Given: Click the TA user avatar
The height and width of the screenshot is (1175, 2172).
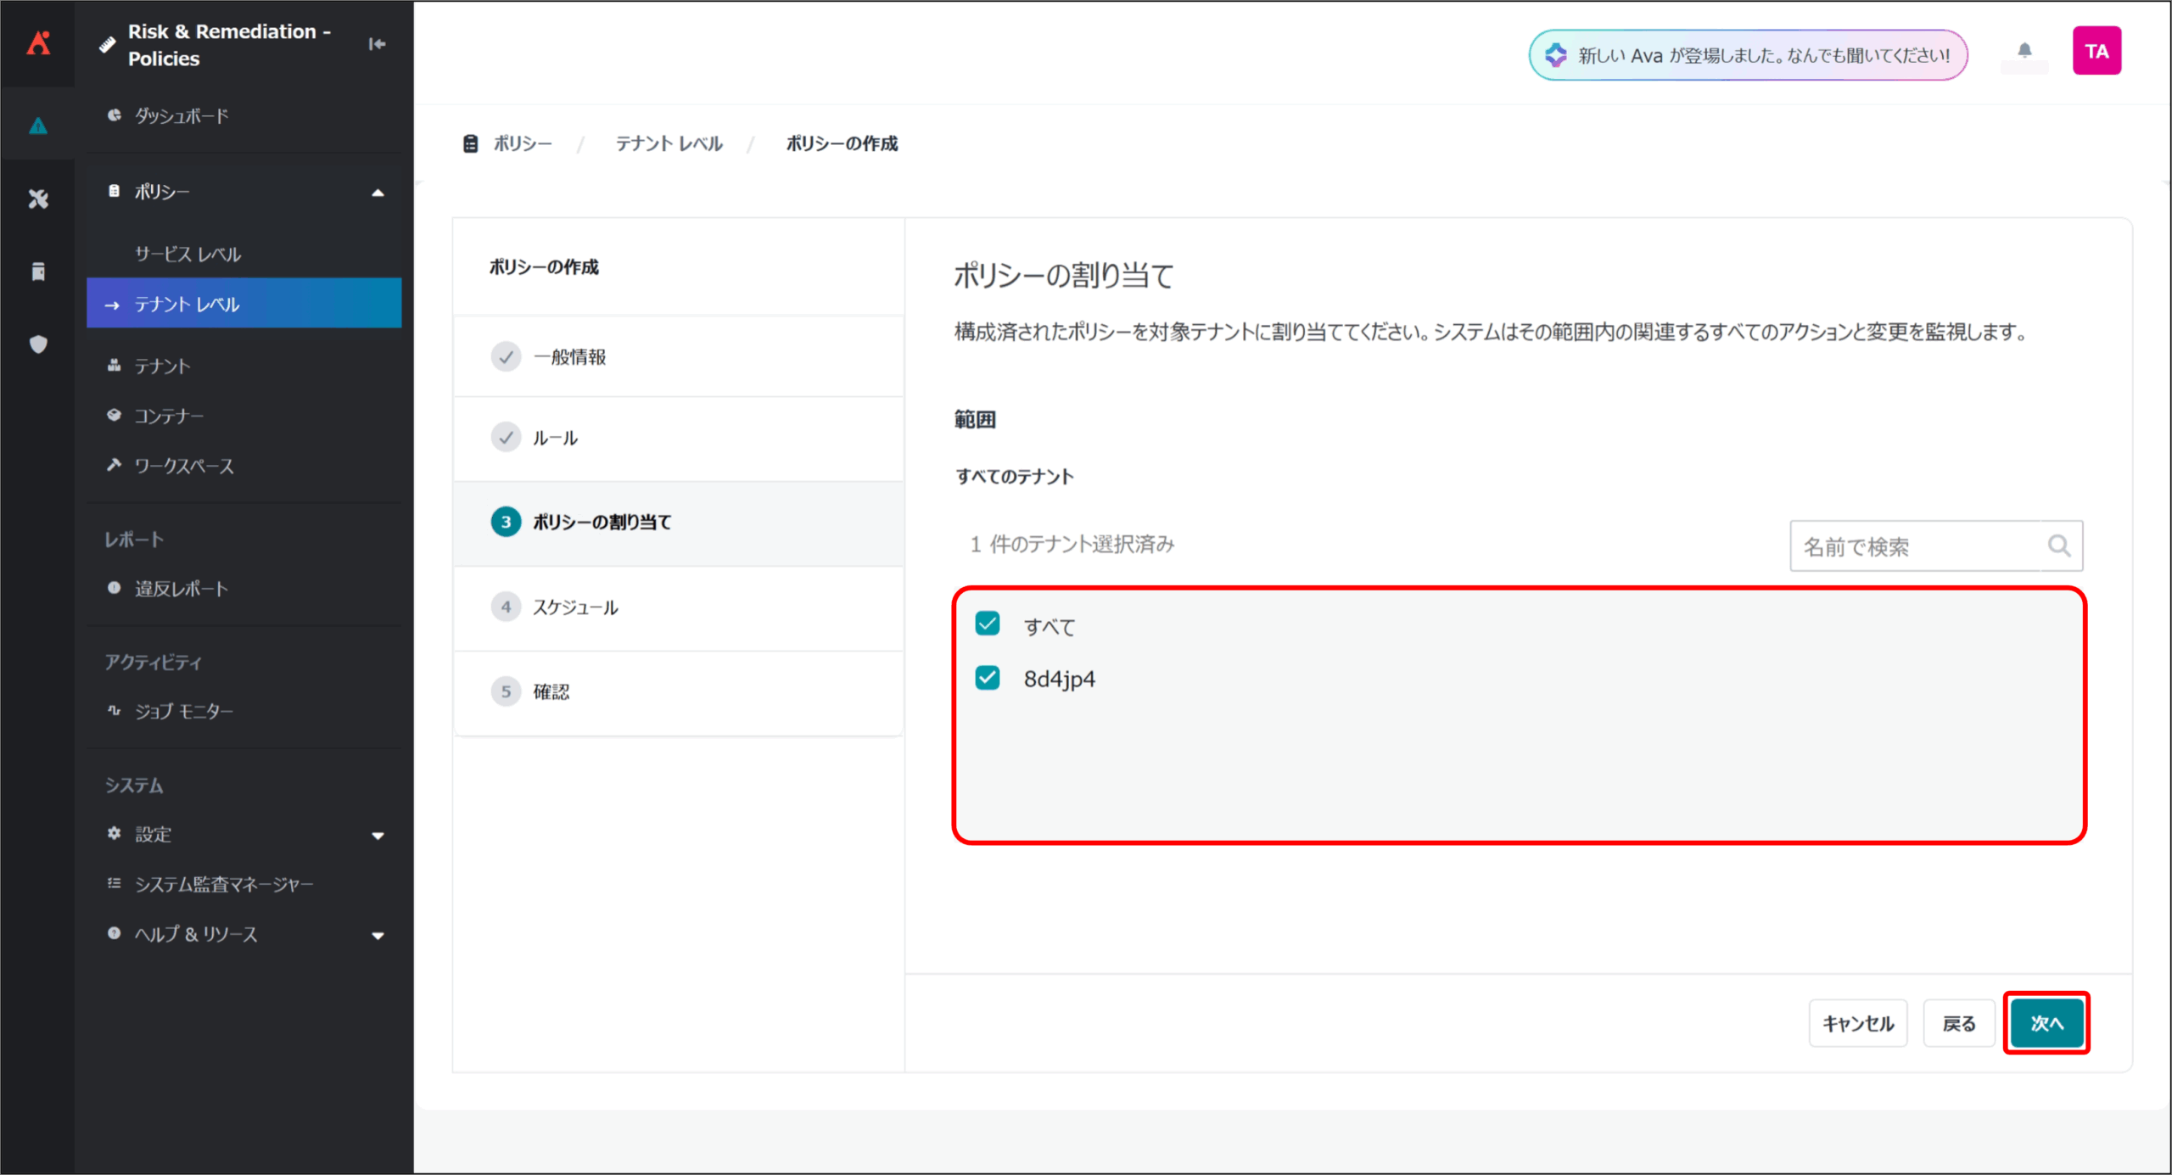Looking at the screenshot, I should 2096,51.
